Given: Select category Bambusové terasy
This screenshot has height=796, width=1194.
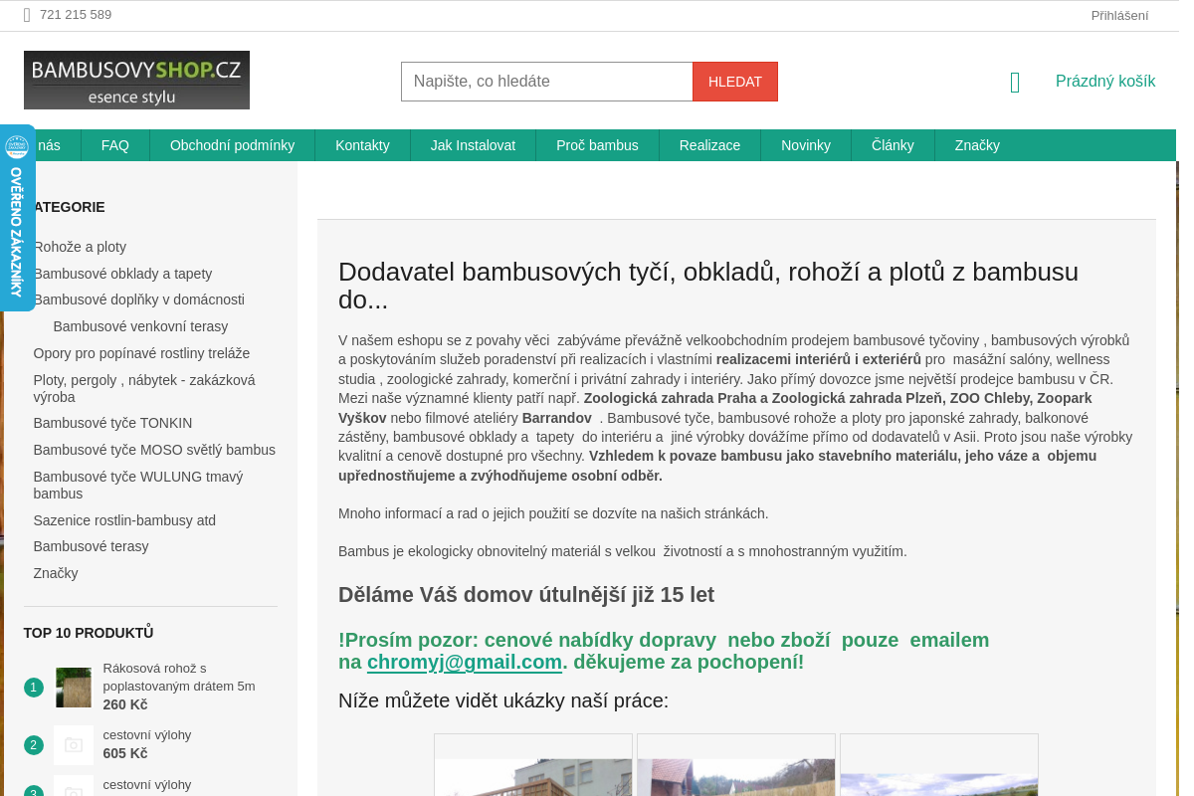Looking at the screenshot, I should point(91,546).
